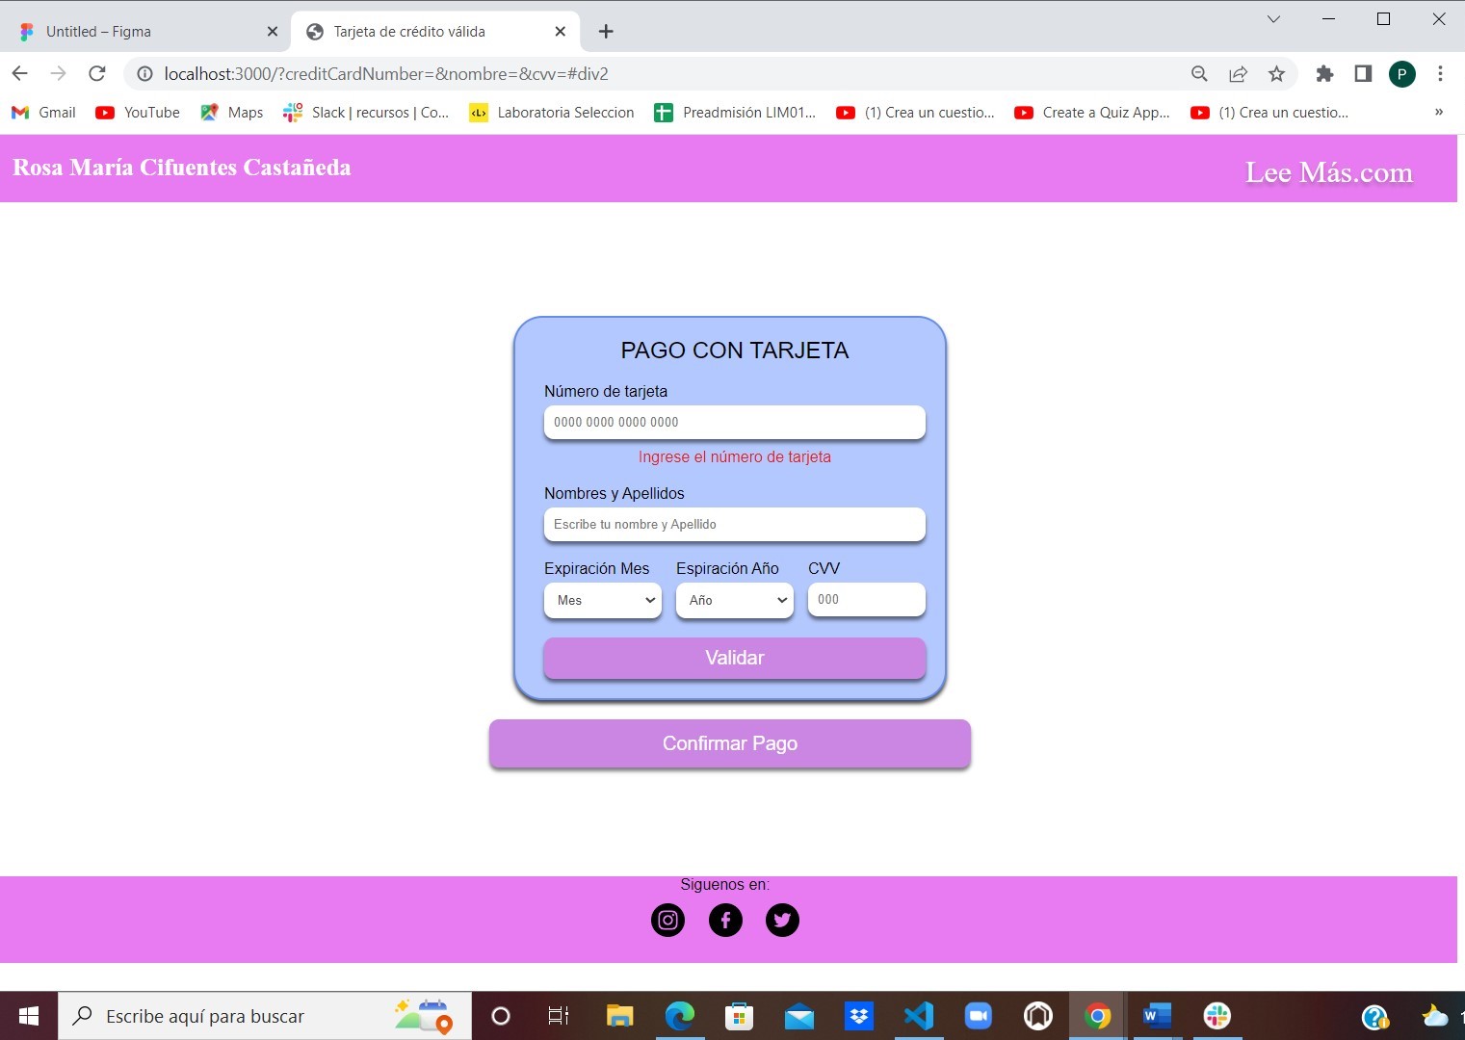Expand the Año expiration dropdown
The image size is (1465, 1040).
click(x=735, y=600)
